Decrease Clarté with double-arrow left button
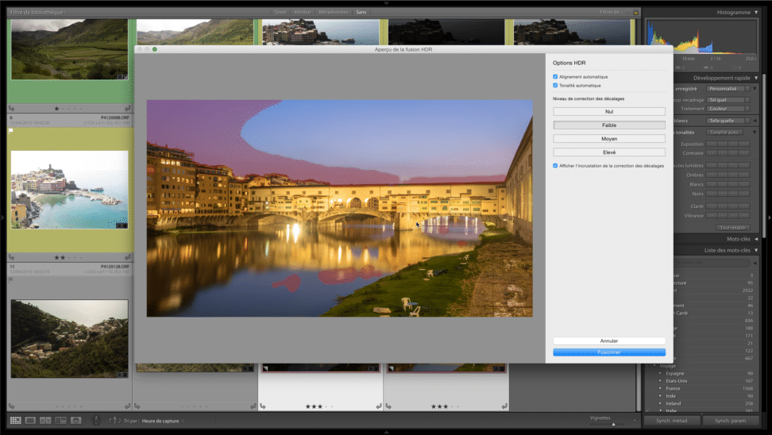Screen dimensions: 772x435 [x=712, y=206]
